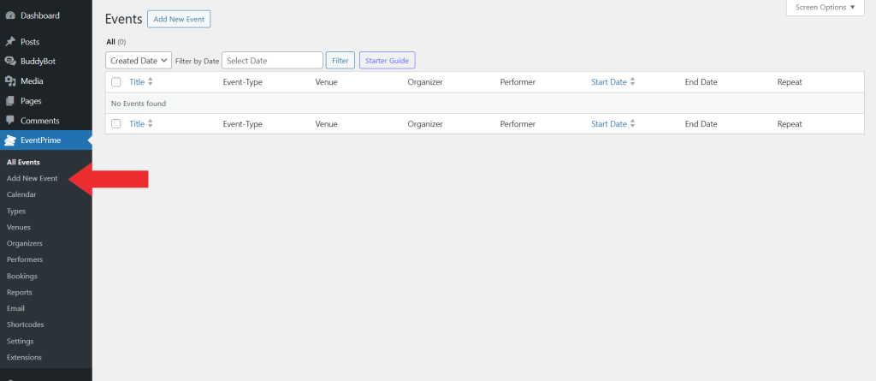The height and width of the screenshot is (381, 876).
Task: Open the Calendar submenu item
Action: pos(21,194)
